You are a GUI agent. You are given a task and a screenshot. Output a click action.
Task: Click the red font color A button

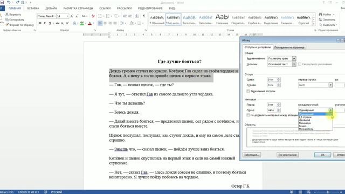pos(90,23)
